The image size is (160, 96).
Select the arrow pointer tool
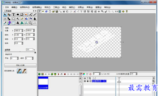tap(5, 15)
